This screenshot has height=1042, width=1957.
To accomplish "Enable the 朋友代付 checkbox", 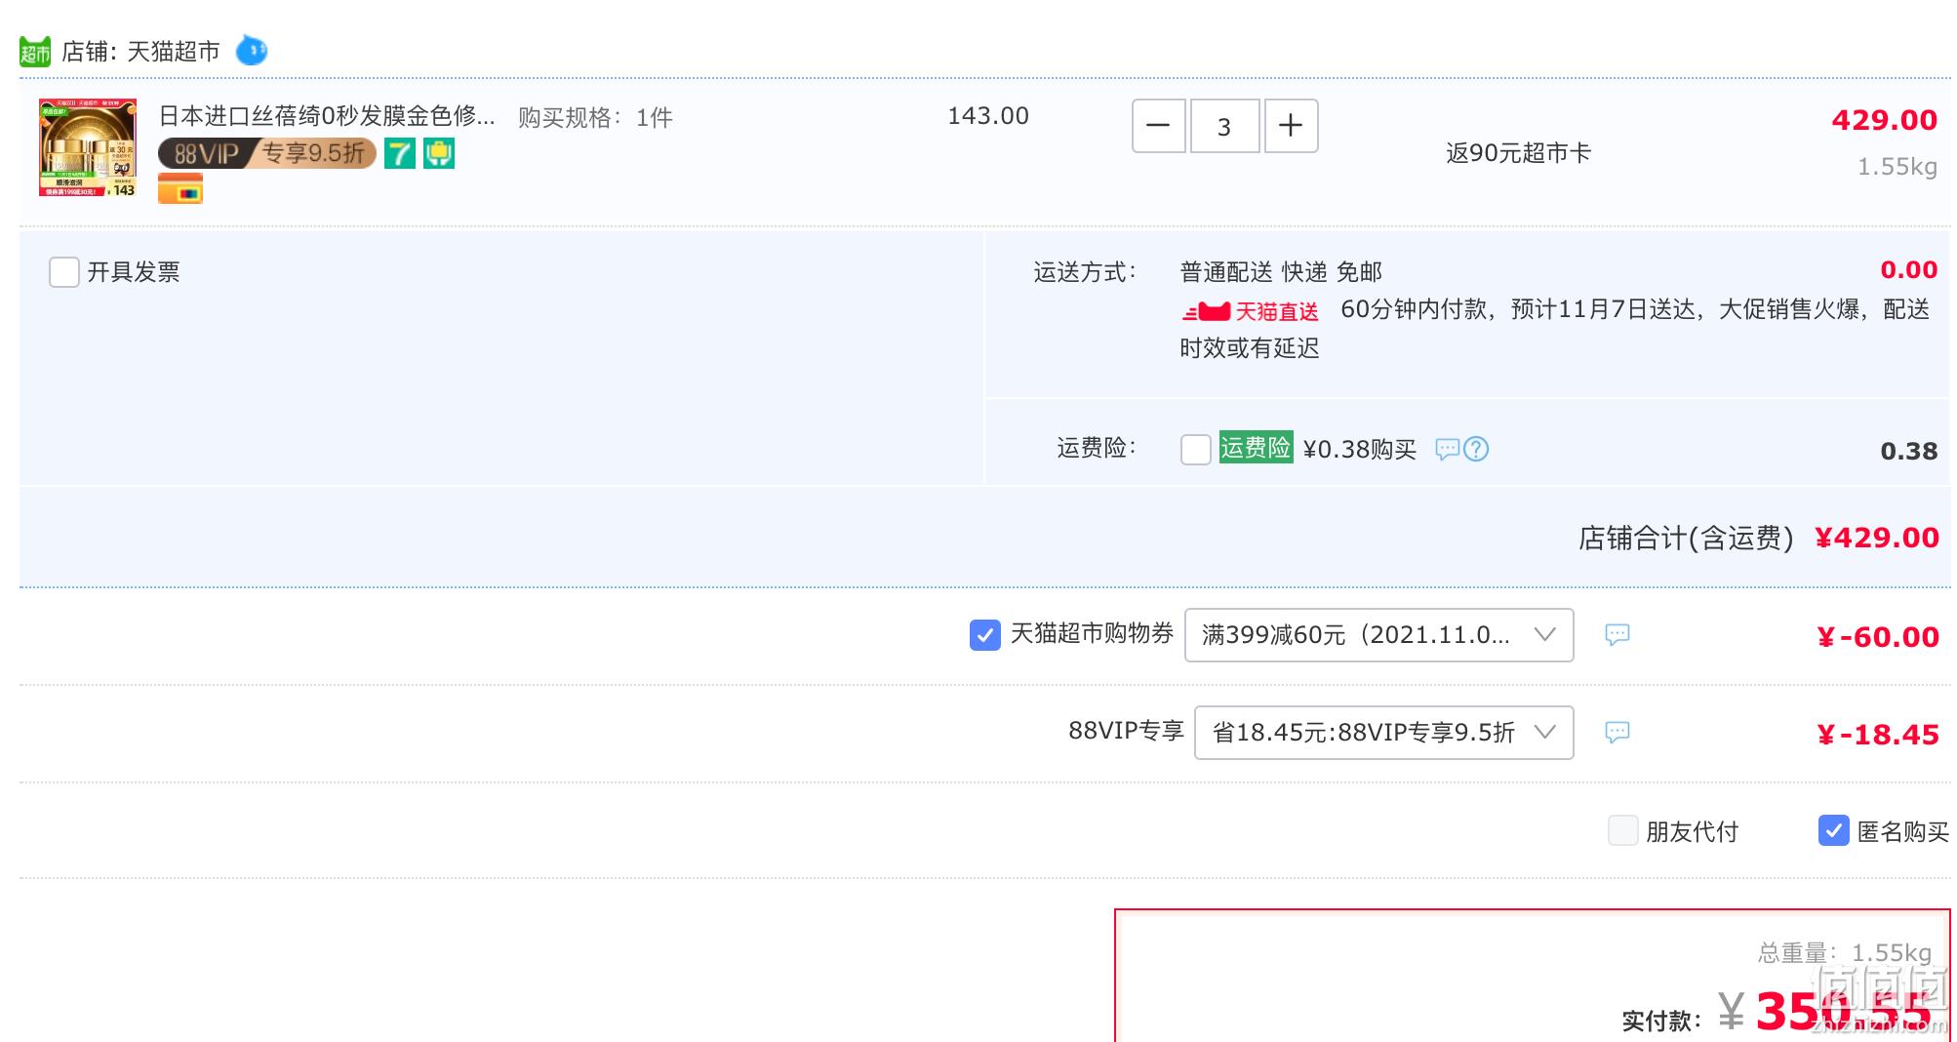I will point(1622,830).
